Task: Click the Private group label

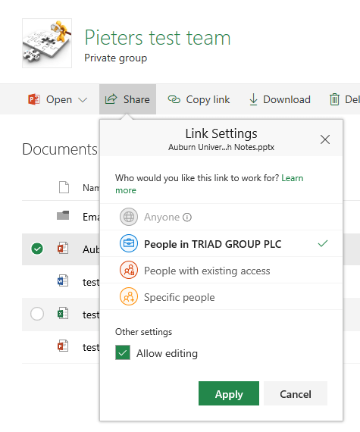Action: 116,58
